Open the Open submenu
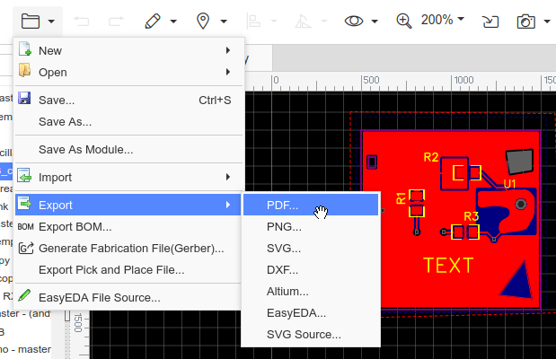Image resolution: width=556 pixels, height=359 pixels. pos(129,73)
